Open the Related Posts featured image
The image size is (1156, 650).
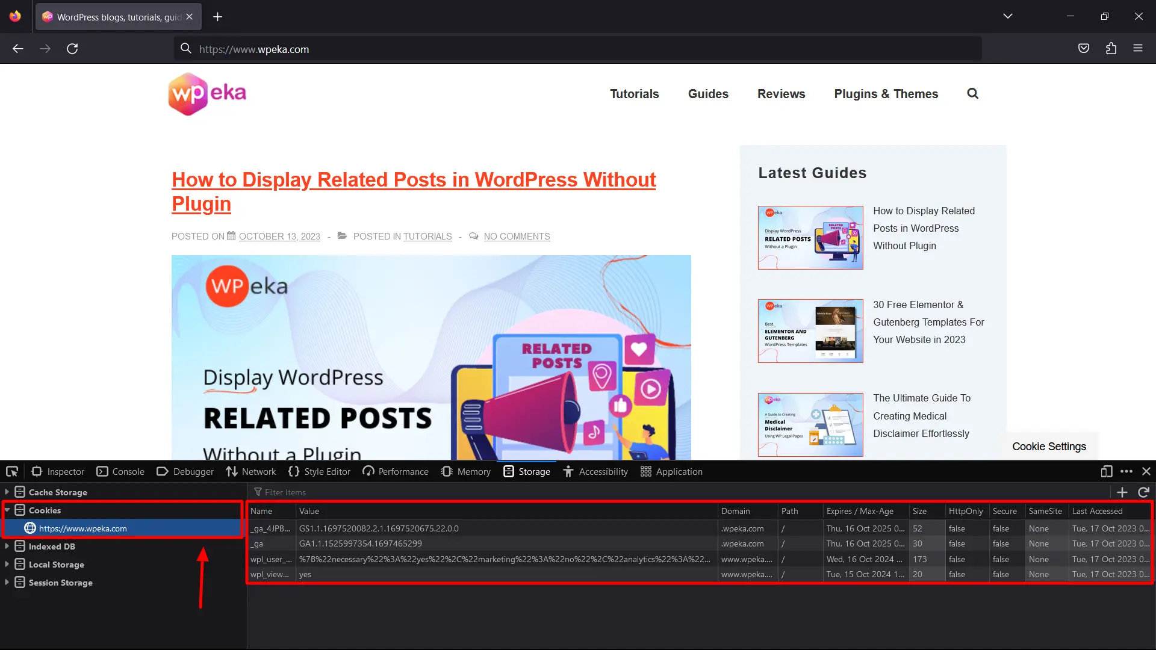(431, 357)
